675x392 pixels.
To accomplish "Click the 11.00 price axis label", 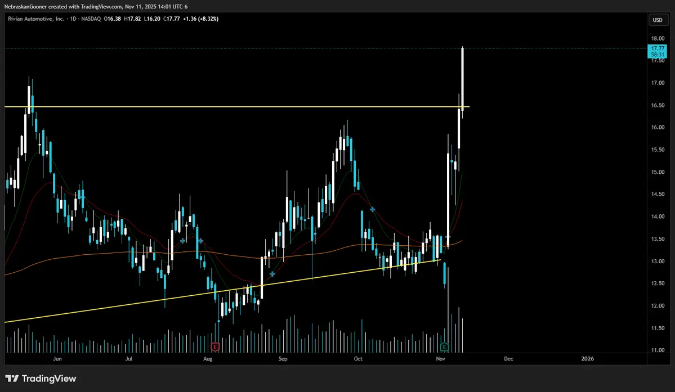I will (658, 350).
